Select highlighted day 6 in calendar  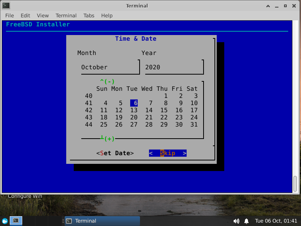click(x=134, y=103)
